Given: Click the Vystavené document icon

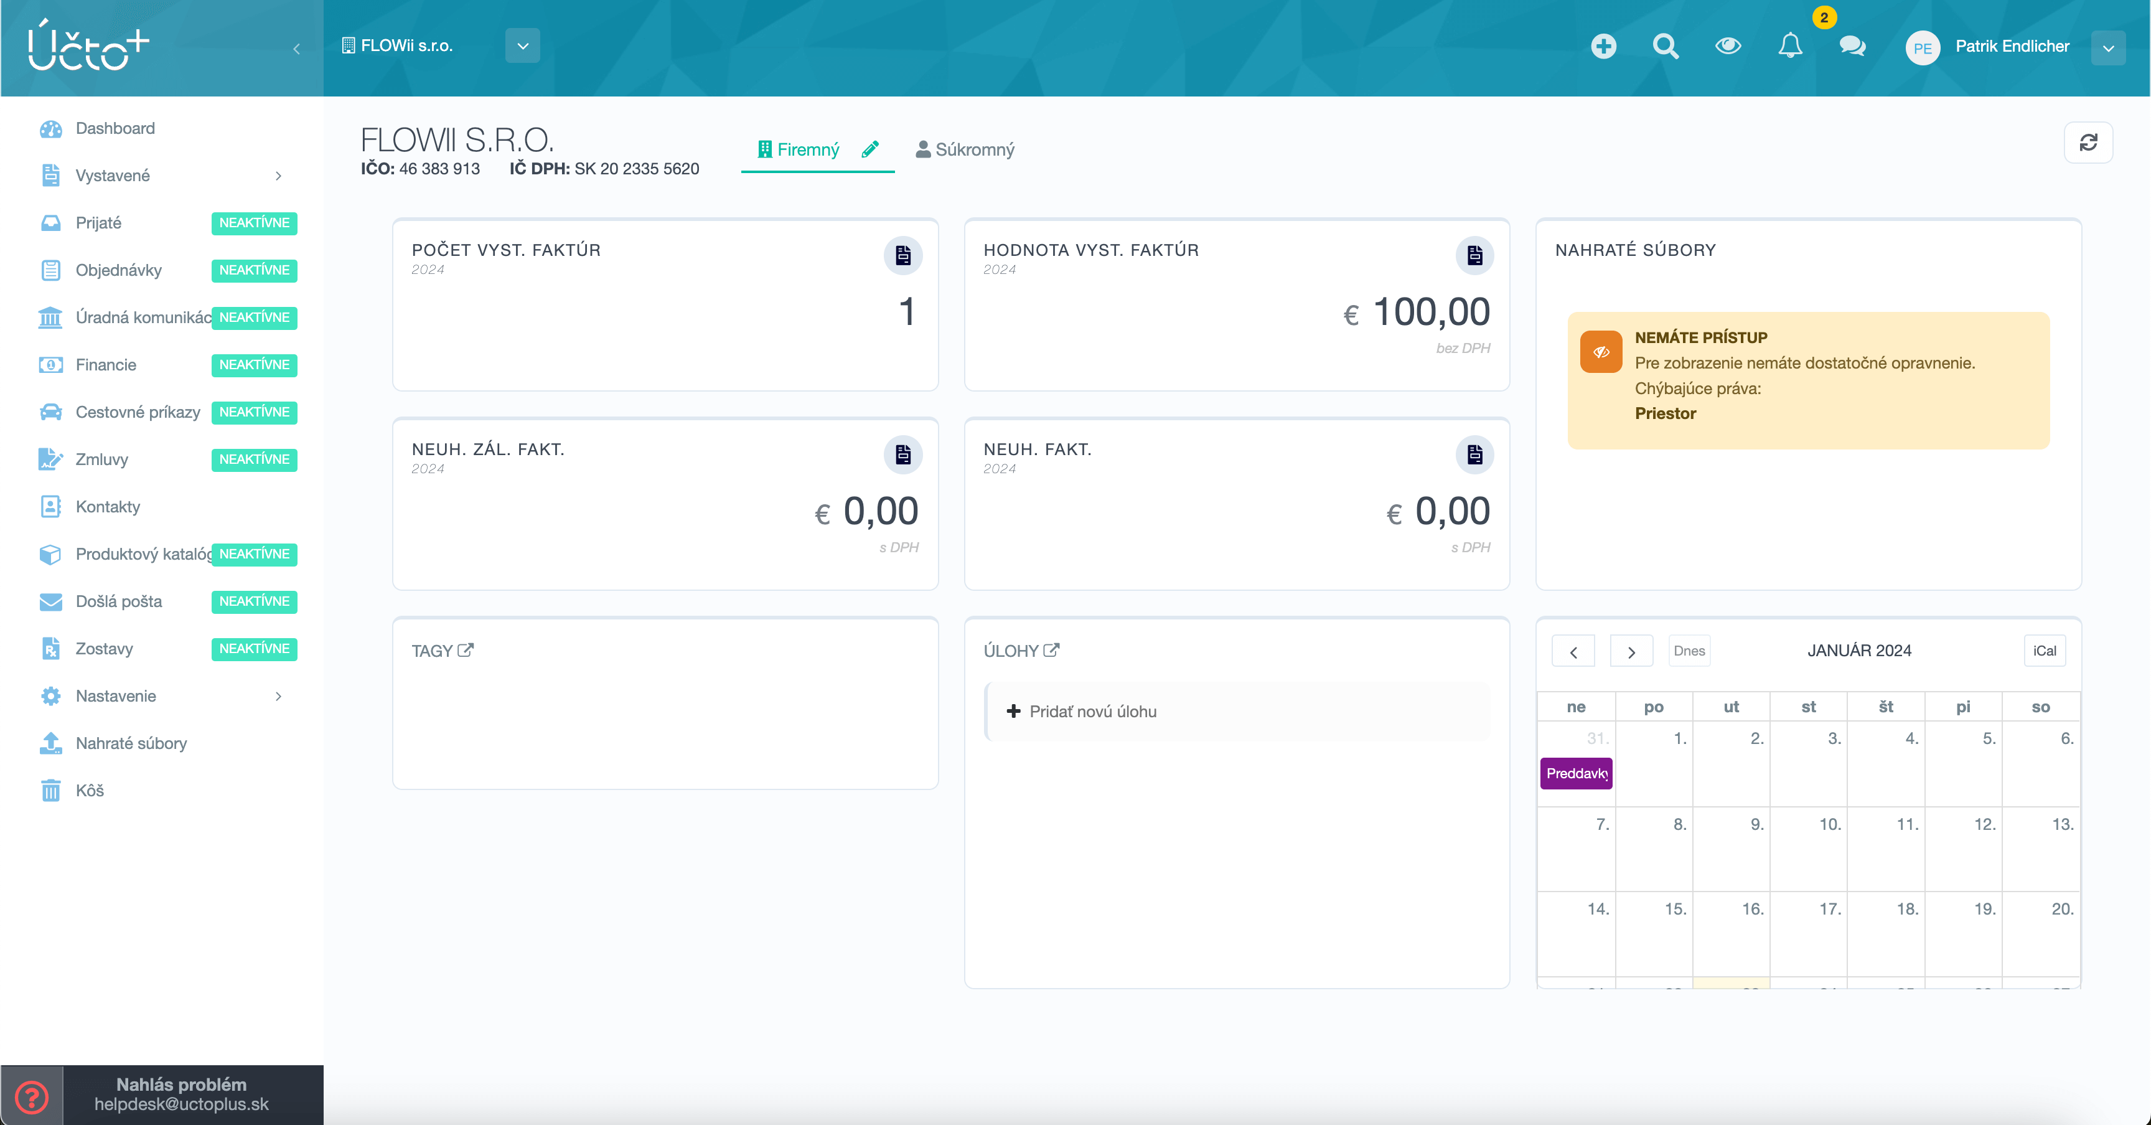Looking at the screenshot, I should tap(51, 176).
